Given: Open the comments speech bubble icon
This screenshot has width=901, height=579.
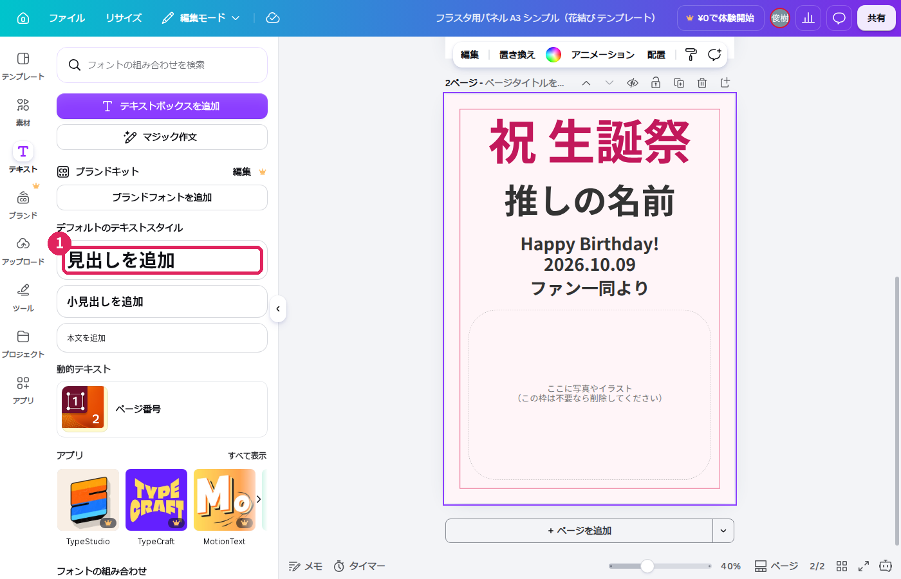Looking at the screenshot, I should [x=839, y=18].
